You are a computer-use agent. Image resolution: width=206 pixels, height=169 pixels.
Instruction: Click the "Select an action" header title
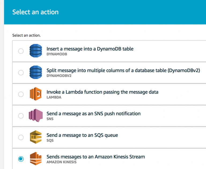point(35,12)
